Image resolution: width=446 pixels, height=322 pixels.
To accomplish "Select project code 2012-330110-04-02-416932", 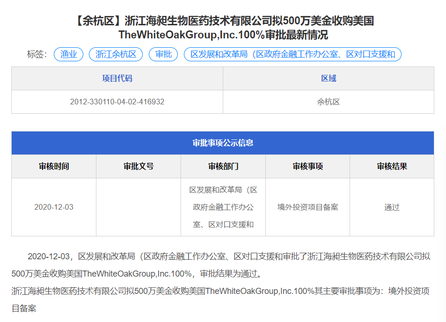I will pyautogui.click(x=117, y=102).
